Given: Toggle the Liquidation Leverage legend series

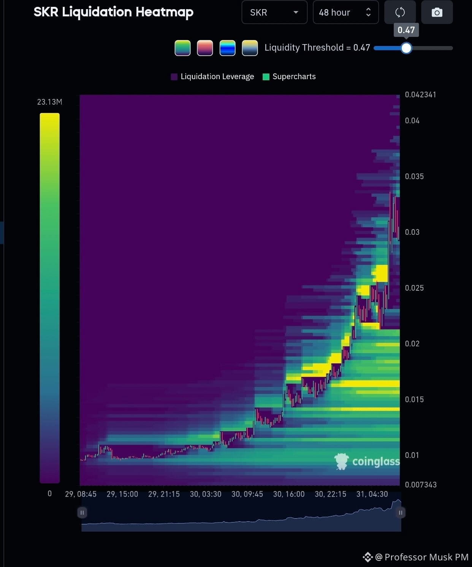Looking at the screenshot, I should point(212,76).
